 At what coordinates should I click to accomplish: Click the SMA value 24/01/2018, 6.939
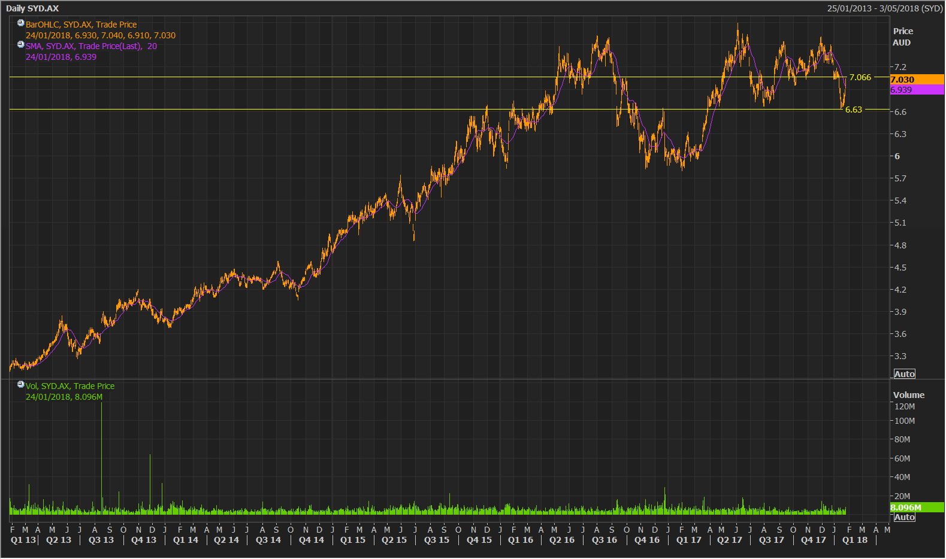(x=61, y=57)
